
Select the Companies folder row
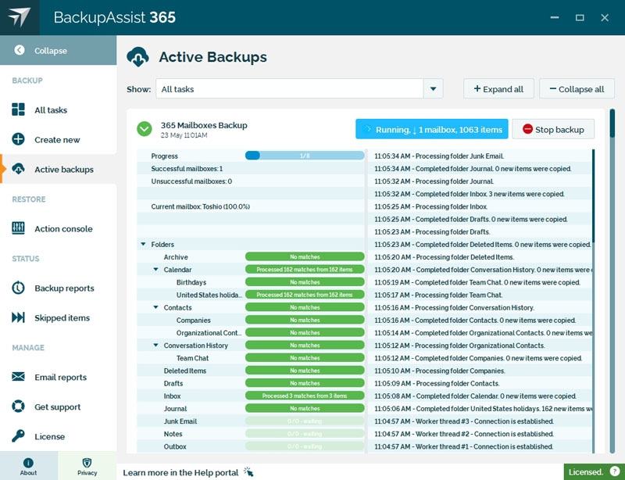click(x=250, y=320)
